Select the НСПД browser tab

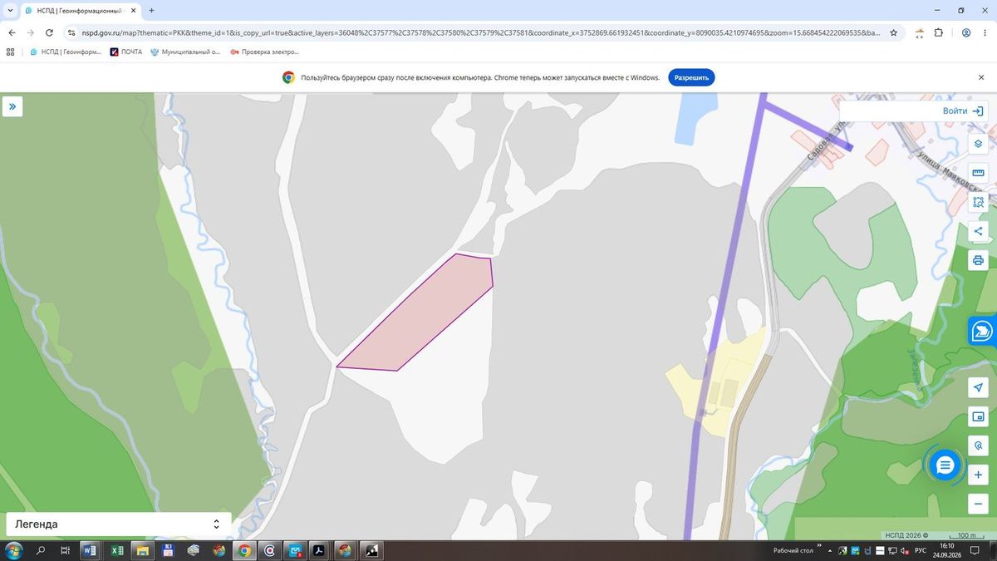80,11
